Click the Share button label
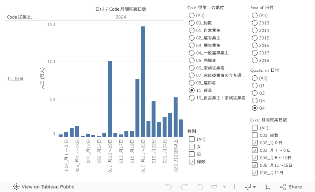 coord(295,187)
